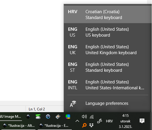
Task: Click the Ln 1, Col 2 status field
Action: pos(37,109)
